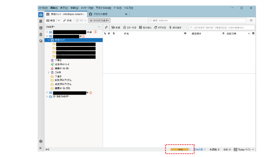Viewport: 280px width, 157px height.
Task: Open the Calendar space in the sidebar
Action: tap(41, 28)
